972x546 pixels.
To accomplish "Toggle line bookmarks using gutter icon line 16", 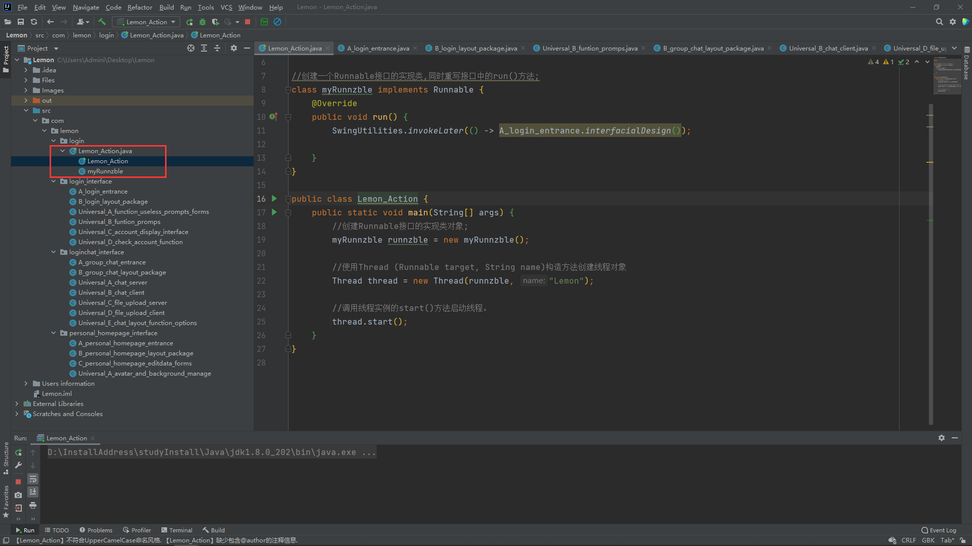I will click(x=274, y=199).
